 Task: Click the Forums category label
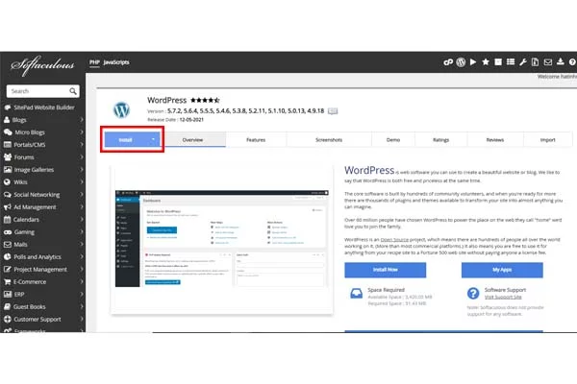[x=24, y=156]
